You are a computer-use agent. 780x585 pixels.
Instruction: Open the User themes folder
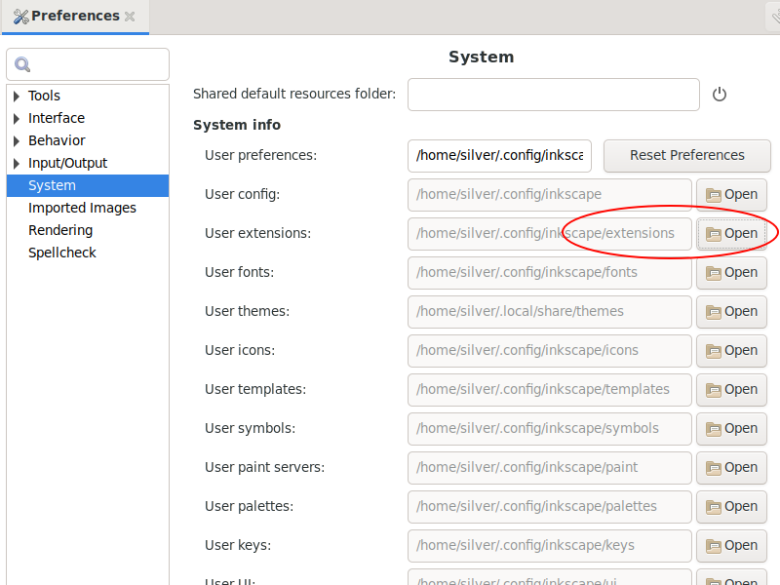point(731,311)
